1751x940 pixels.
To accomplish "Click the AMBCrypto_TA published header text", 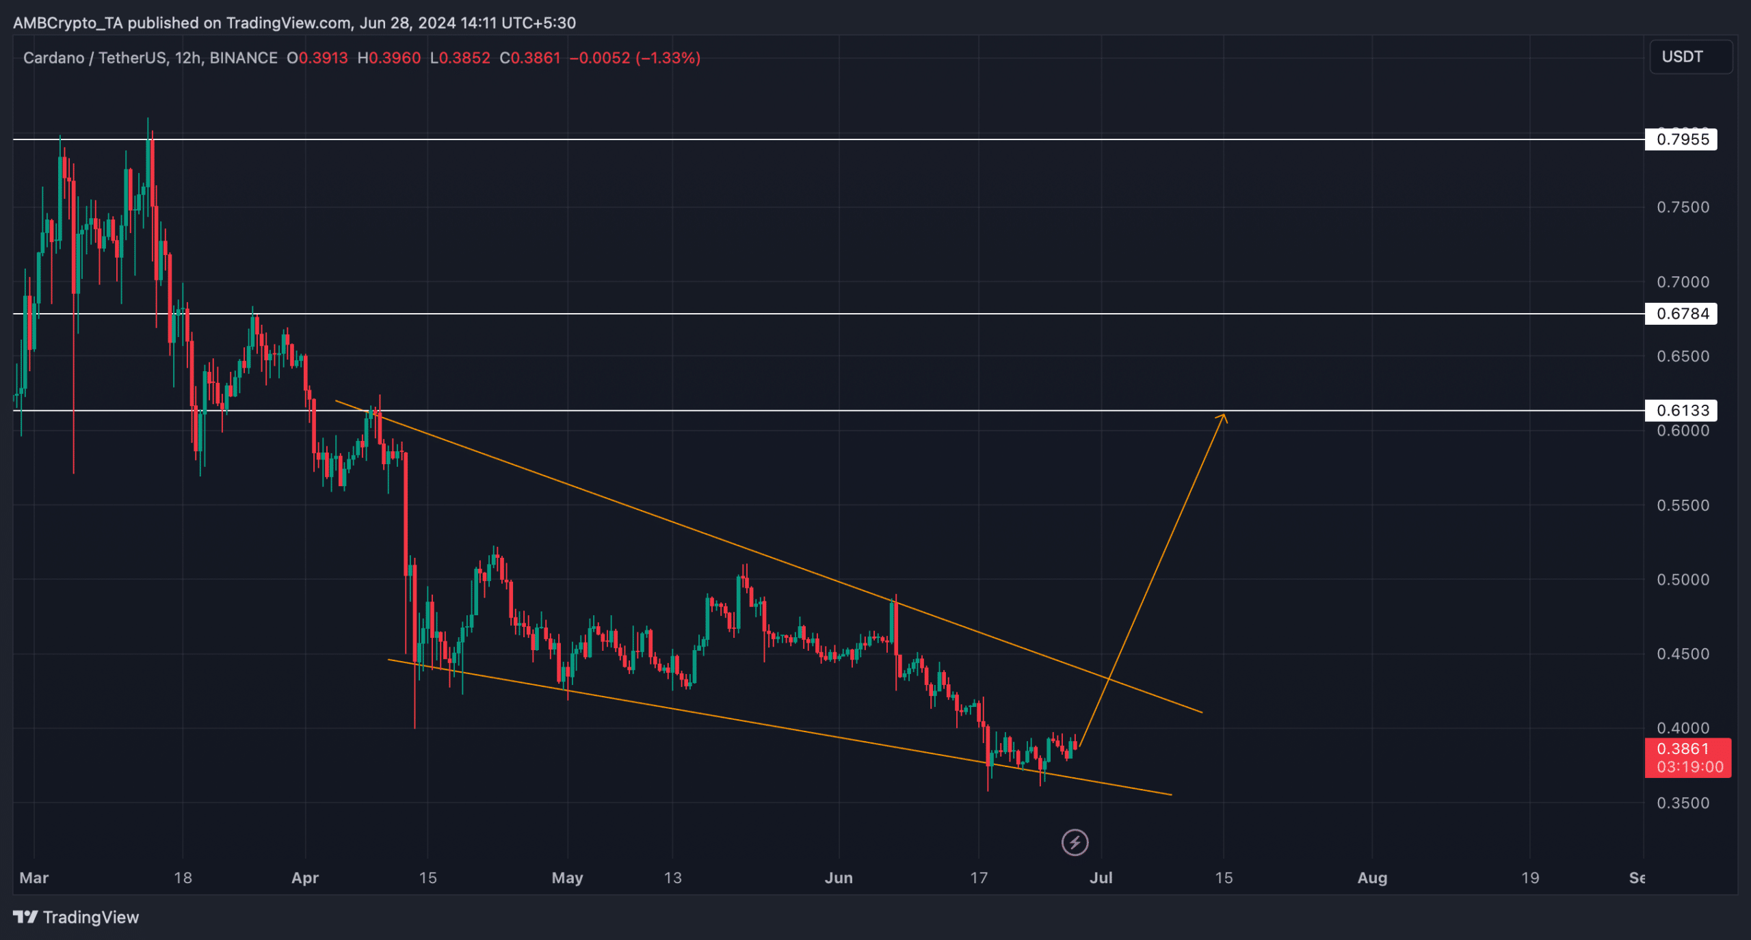I will 294,23.
